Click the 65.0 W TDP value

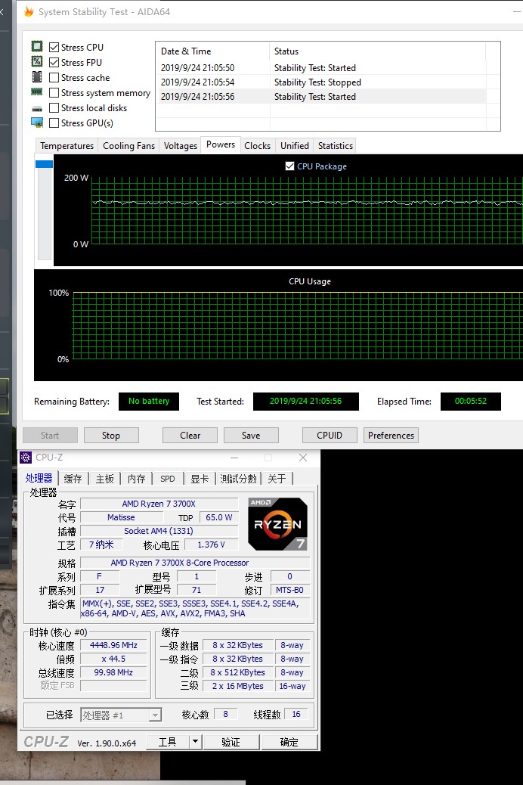[218, 517]
